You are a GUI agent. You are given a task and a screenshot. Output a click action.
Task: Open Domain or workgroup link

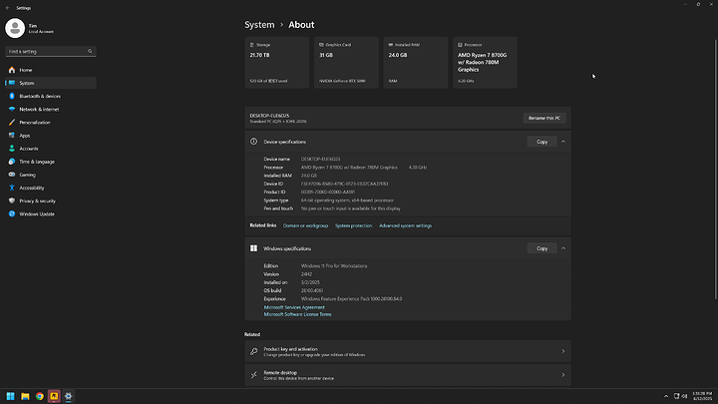tap(305, 225)
